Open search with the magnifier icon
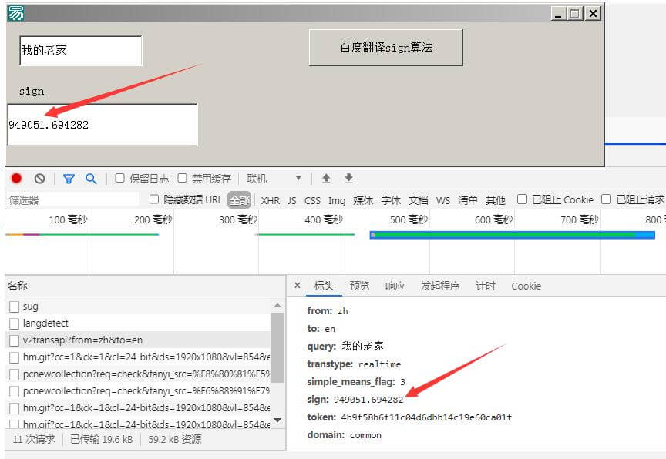This screenshot has height=459, width=666. 91,179
